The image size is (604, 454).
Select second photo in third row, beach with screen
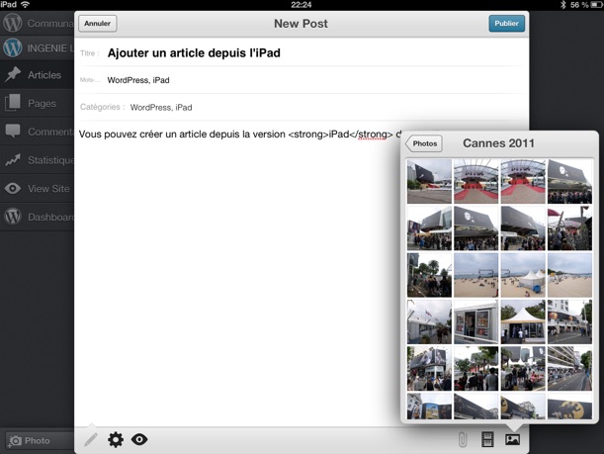point(476,275)
